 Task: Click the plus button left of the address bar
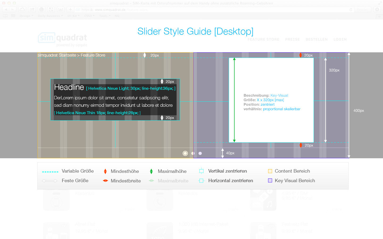click(x=70, y=10)
